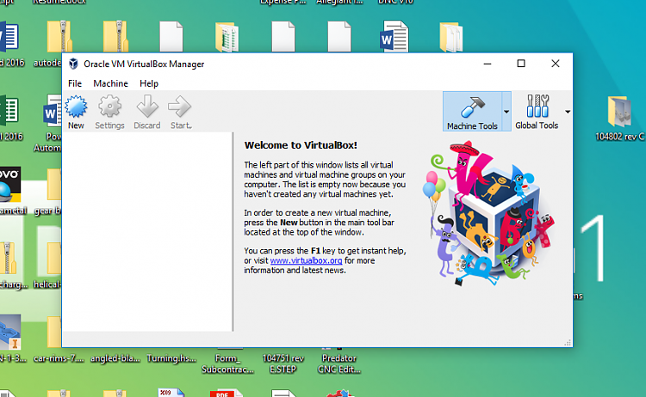Image resolution: width=646 pixels, height=397 pixels.
Task: Click the empty virtual machine list panel
Action: coord(147,231)
